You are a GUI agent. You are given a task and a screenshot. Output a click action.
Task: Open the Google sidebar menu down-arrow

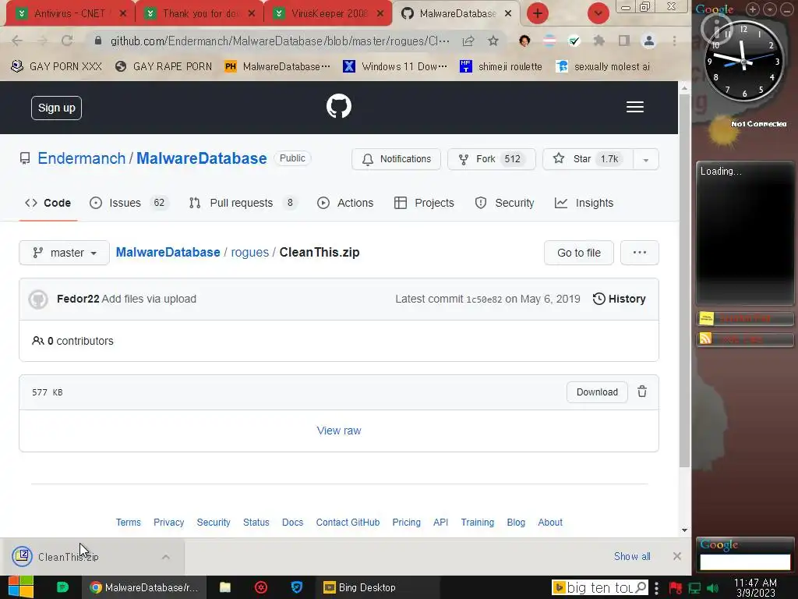coord(770,9)
